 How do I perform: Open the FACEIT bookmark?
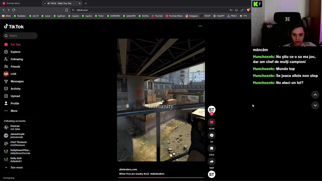(x=206, y=16)
